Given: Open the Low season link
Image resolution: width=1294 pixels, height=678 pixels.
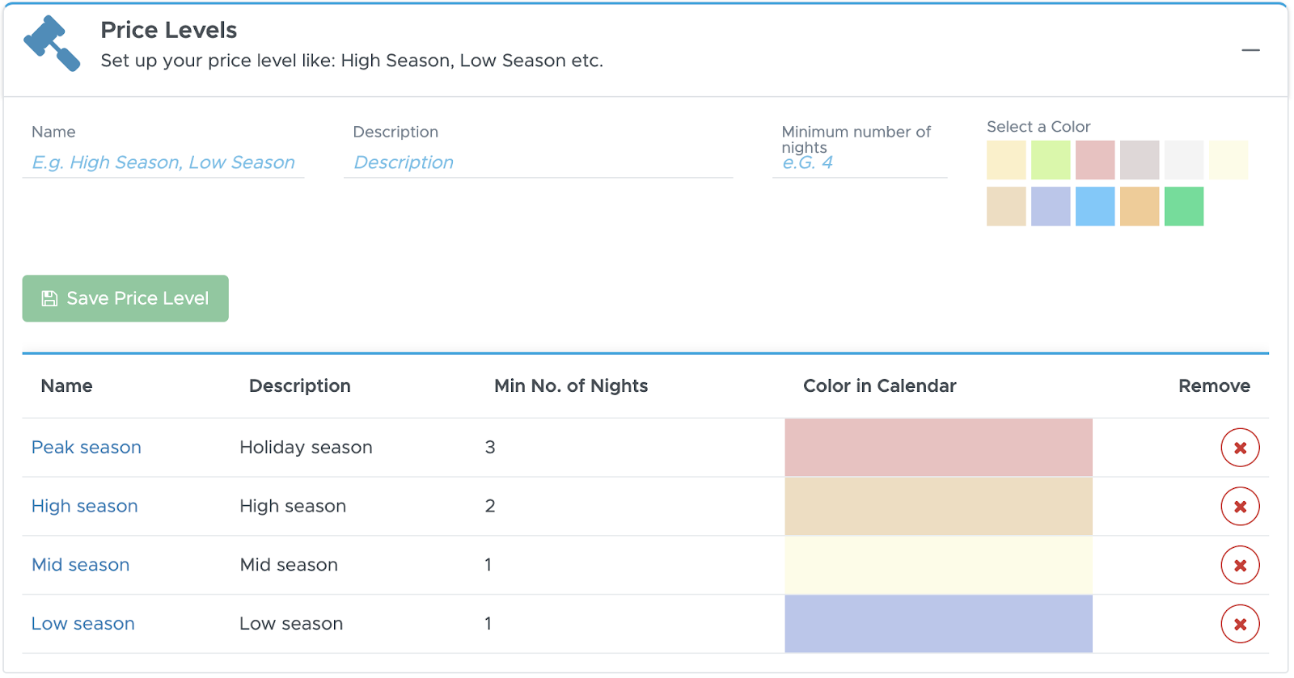Looking at the screenshot, I should click(83, 624).
